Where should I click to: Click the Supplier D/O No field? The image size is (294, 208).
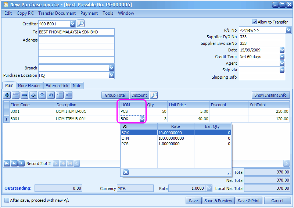pyautogui.click(x=262, y=37)
